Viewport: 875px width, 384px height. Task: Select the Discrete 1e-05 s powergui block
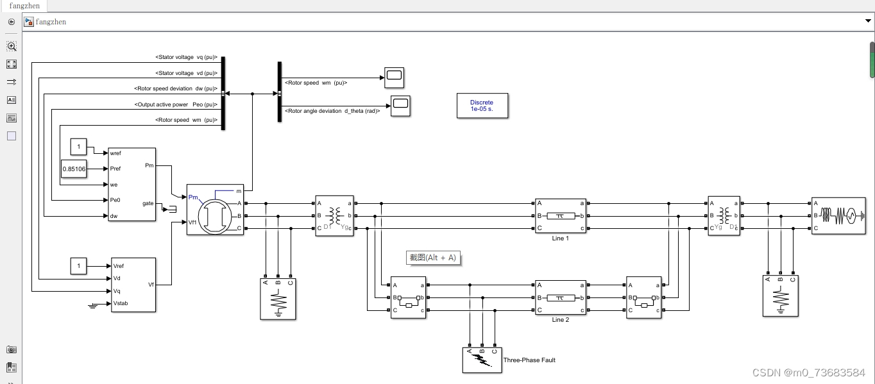(x=482, y=106)
